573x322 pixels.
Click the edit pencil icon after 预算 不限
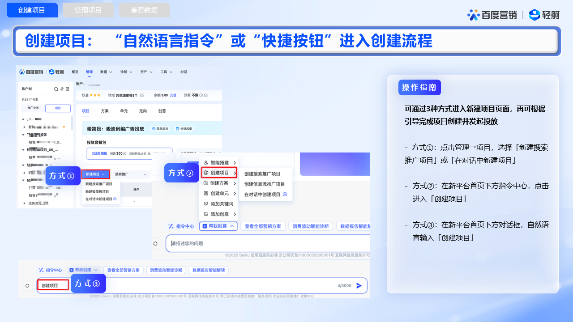tap(206, 95)
